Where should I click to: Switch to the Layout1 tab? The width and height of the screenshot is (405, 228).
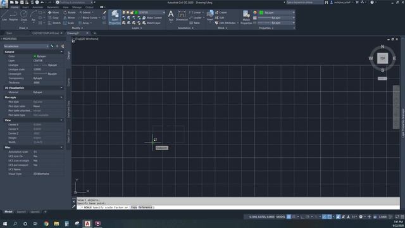tap(21, 212)
